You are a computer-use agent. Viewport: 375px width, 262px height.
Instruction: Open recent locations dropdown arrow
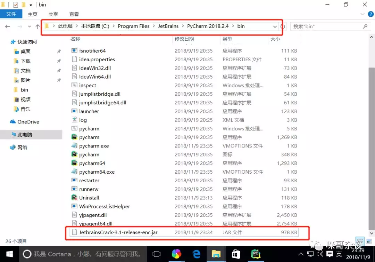29,26
